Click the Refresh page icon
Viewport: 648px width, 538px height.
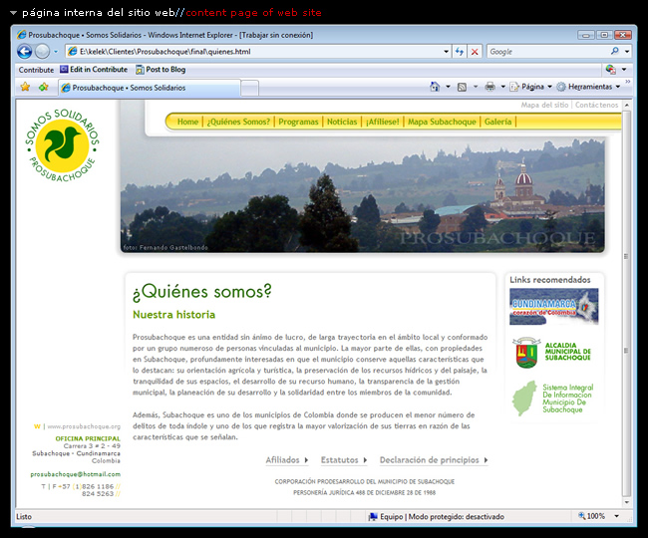(x=460, y=52)
